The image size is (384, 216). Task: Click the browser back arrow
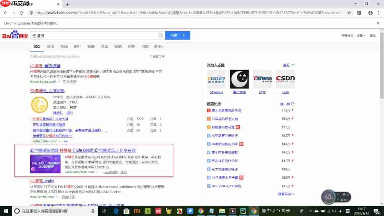(x=5, y=12)
